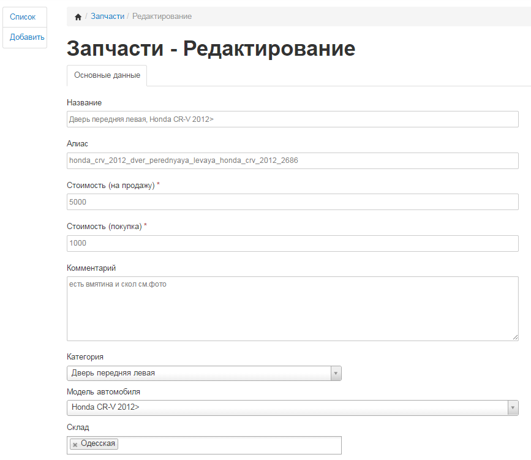Click the sale price field containing 5000
This screenshot has height=460, width=531.
click(292, 202)
